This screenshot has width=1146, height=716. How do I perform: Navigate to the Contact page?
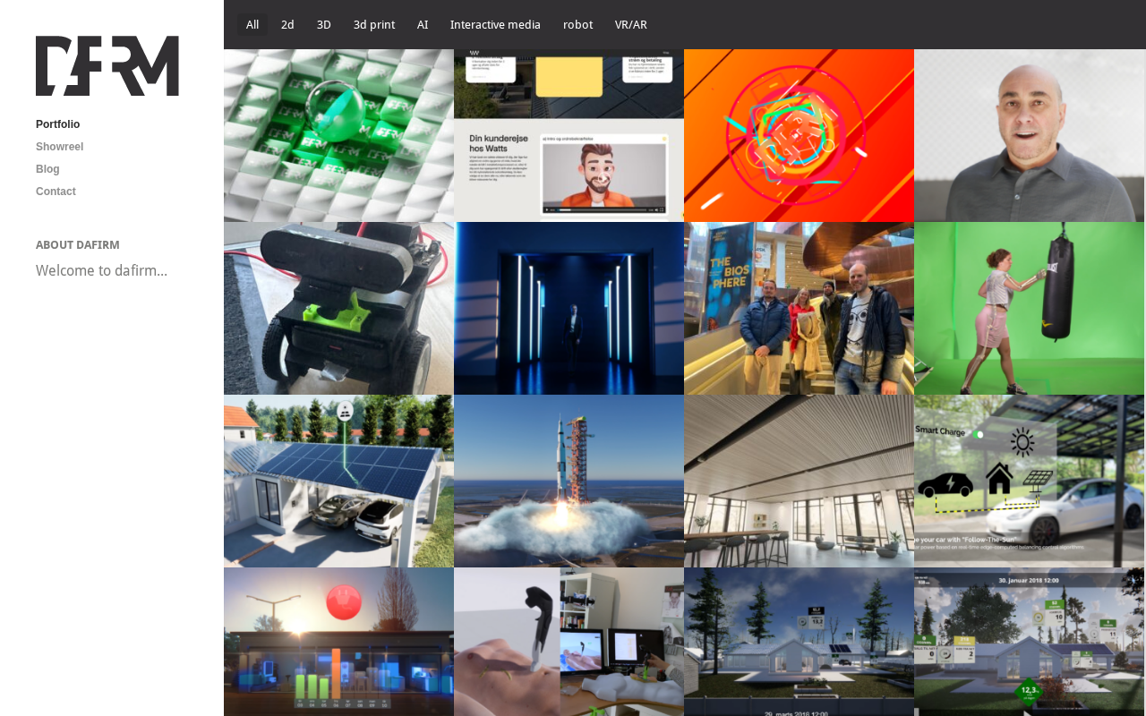56,192
